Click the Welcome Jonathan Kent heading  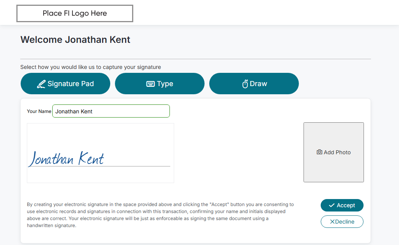(x=75, y=40)
